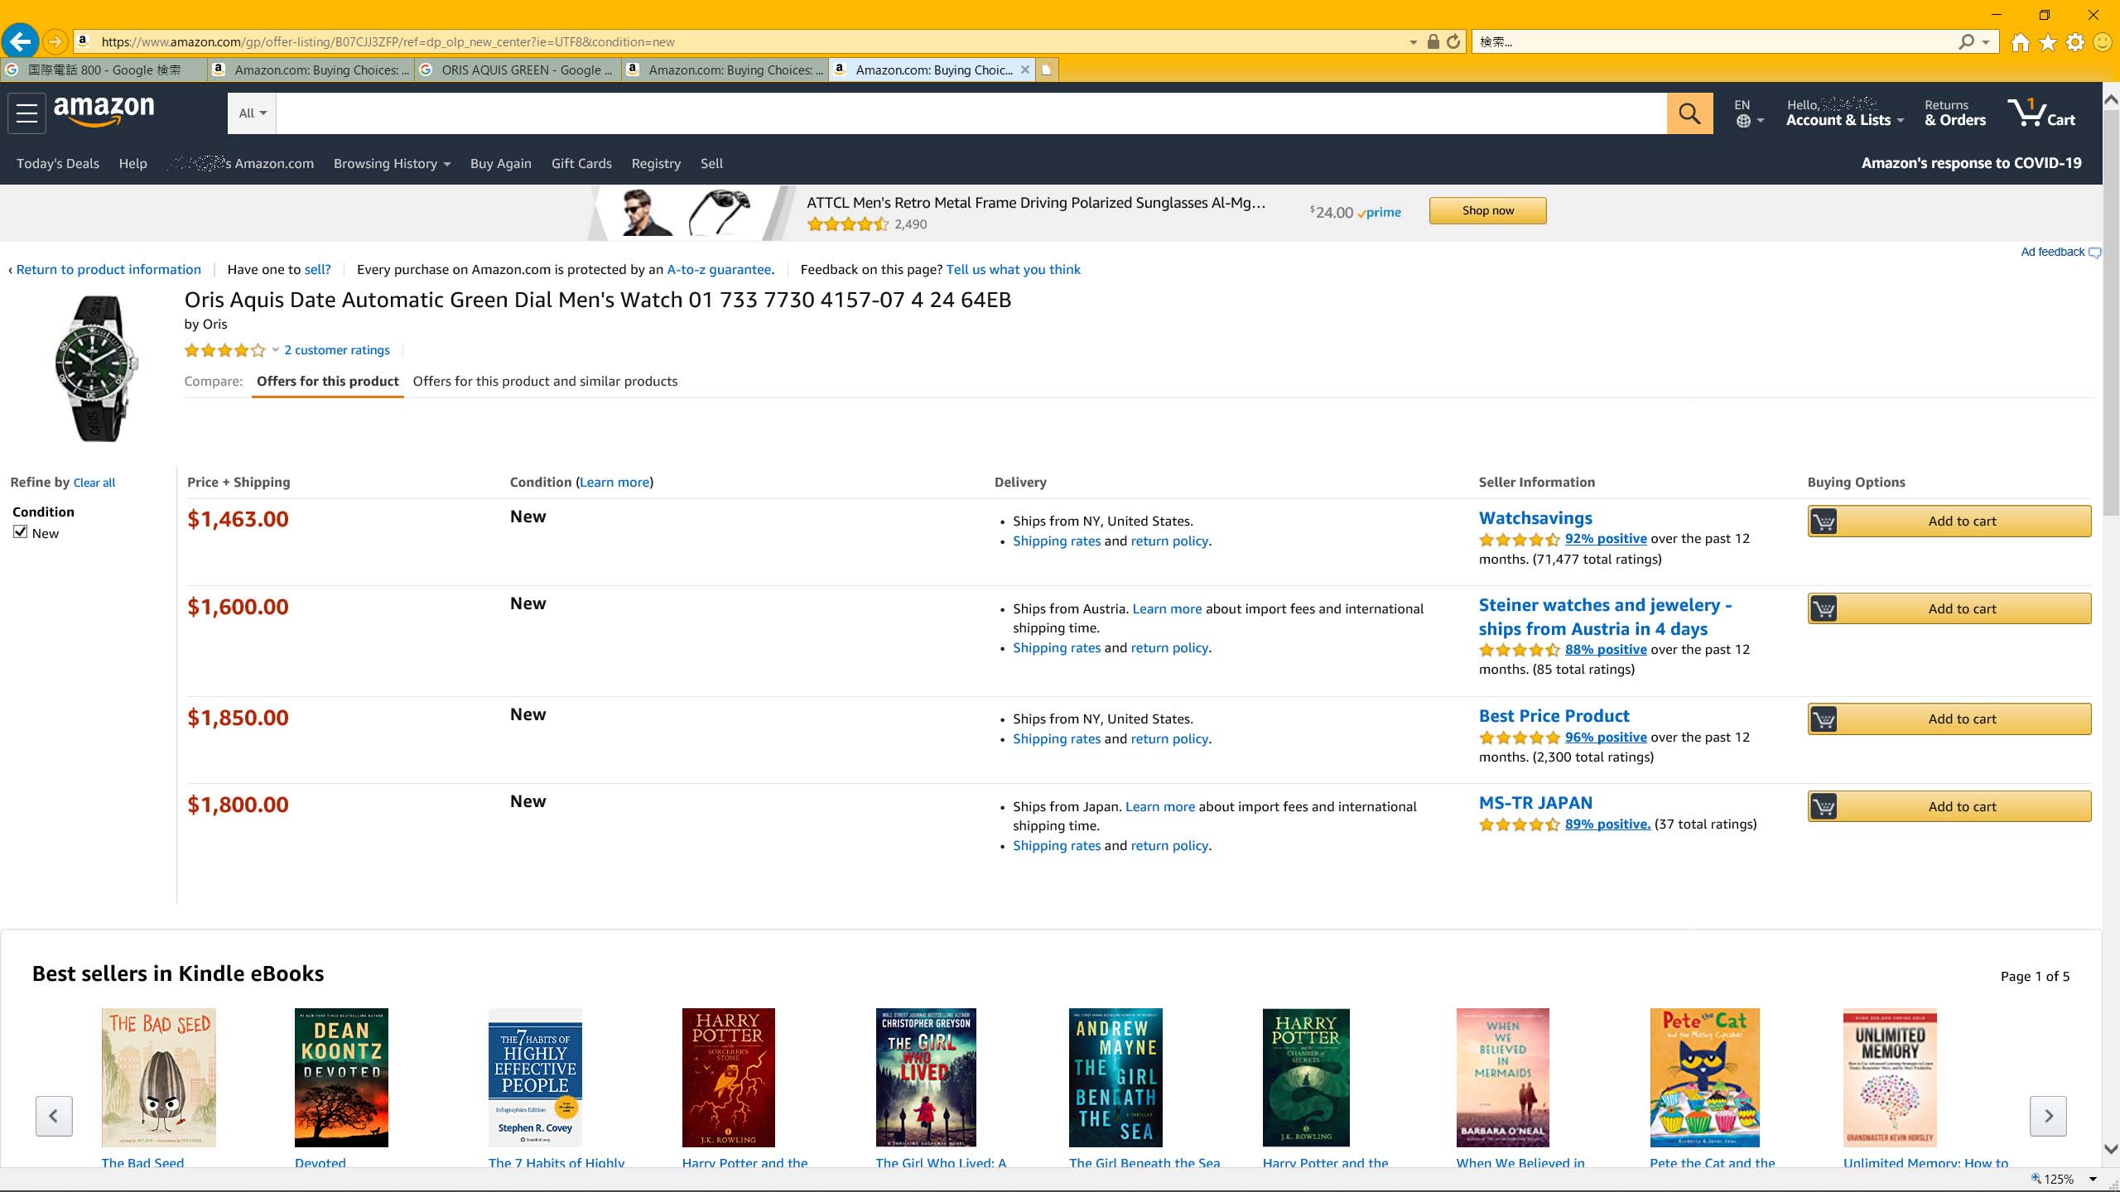Screen dimensions: 2120x1192
Task: Click the A-to-z guarantee link
Action: 719,270
